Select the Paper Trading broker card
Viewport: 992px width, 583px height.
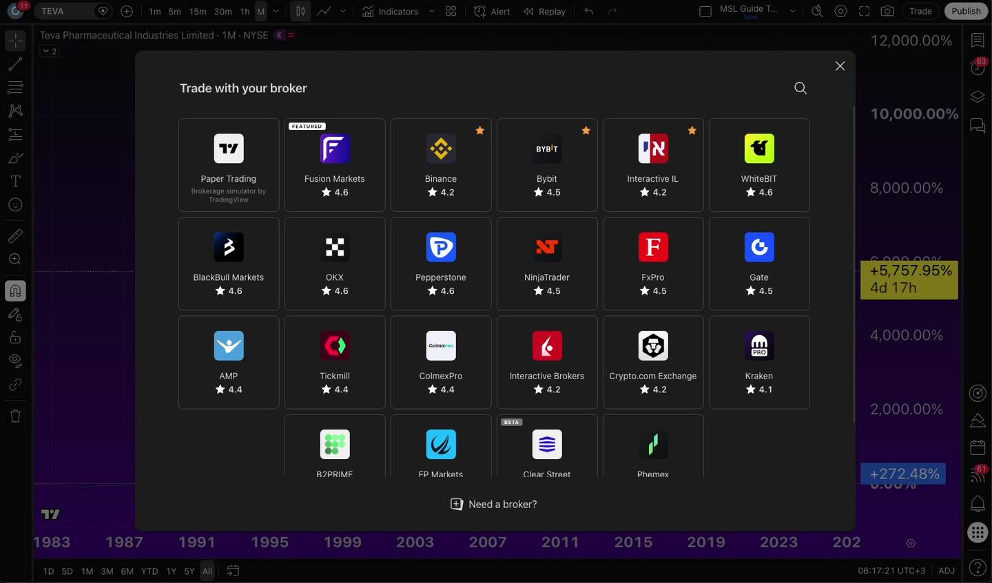tap(229, 165)
